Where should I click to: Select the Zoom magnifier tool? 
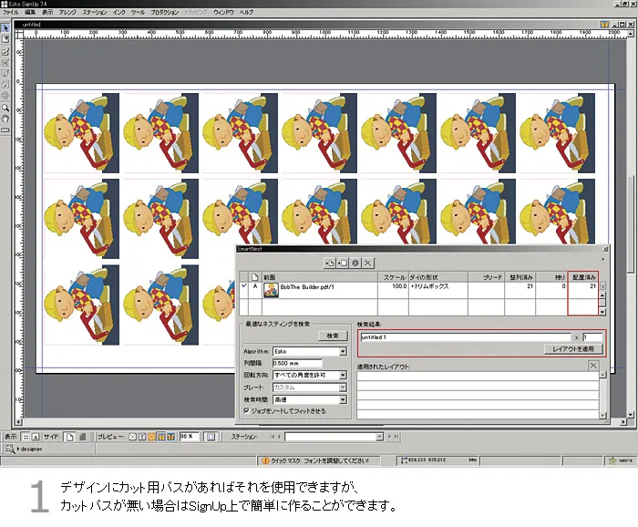pos(5,107)
